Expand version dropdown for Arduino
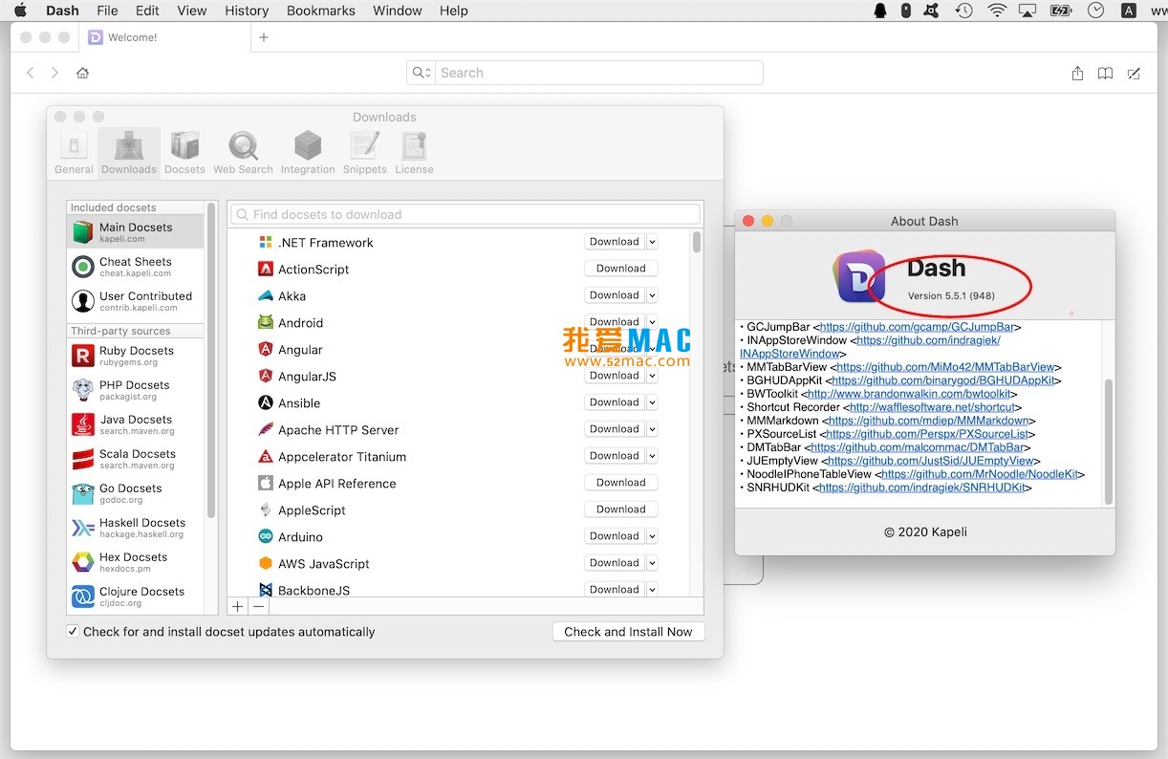The width and height of the screenshot is (1168, 759). click(652, 536)
